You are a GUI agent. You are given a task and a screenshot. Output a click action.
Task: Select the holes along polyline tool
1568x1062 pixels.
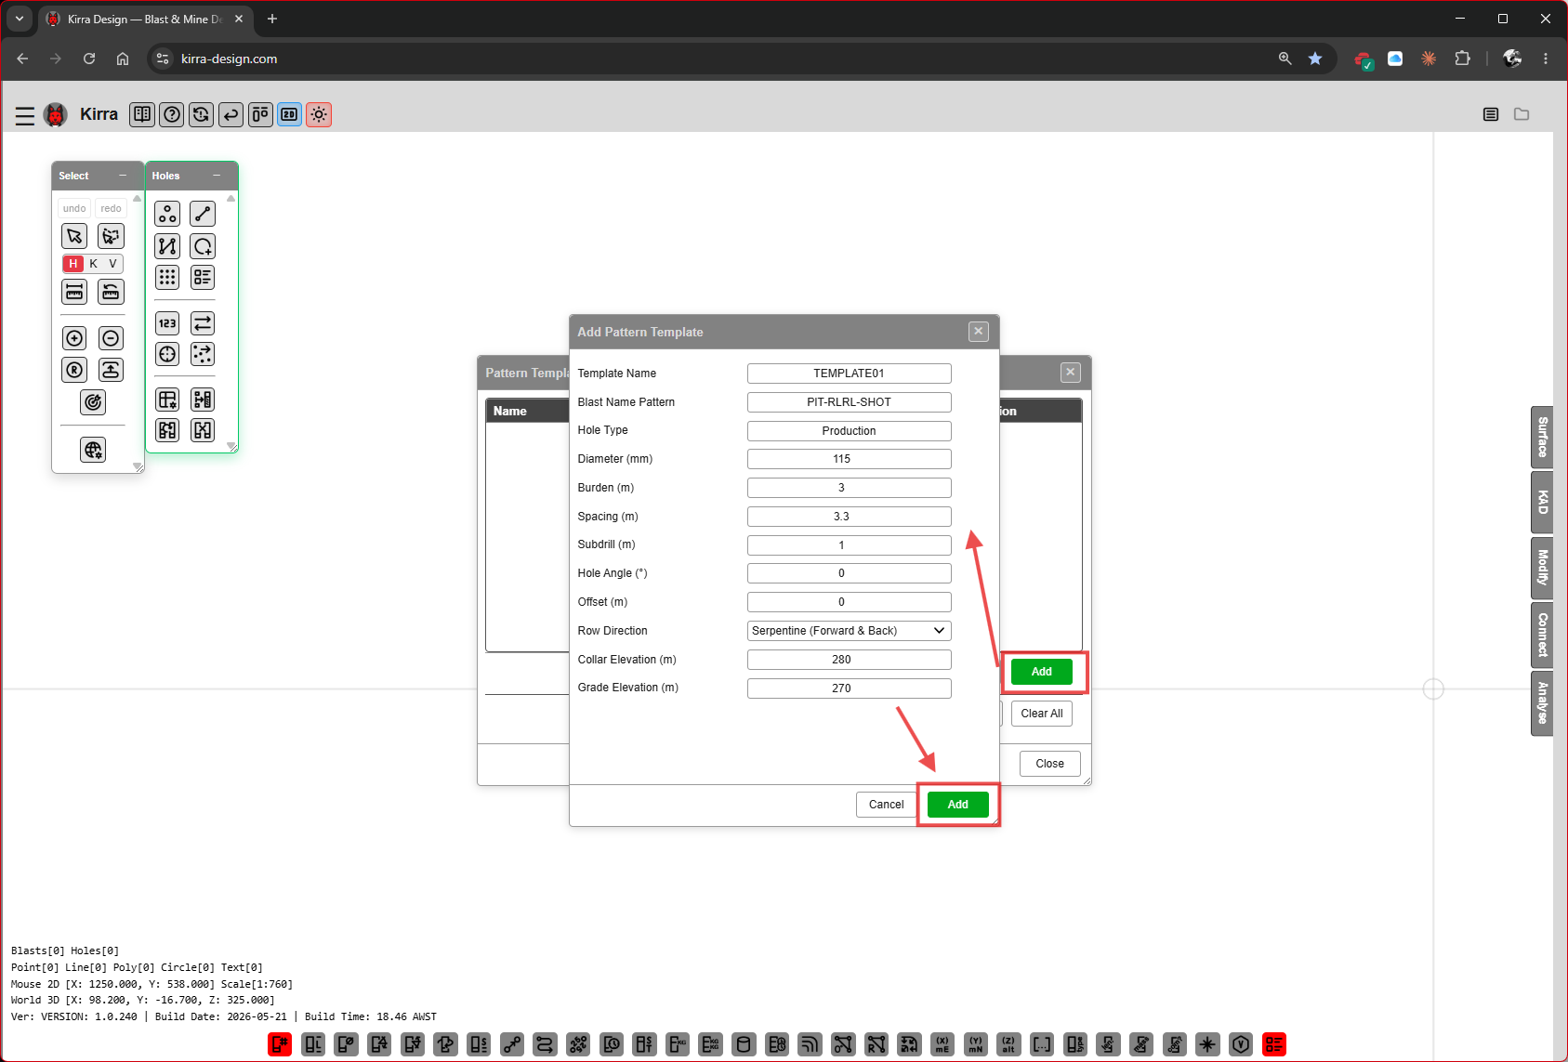pos(167,246)
